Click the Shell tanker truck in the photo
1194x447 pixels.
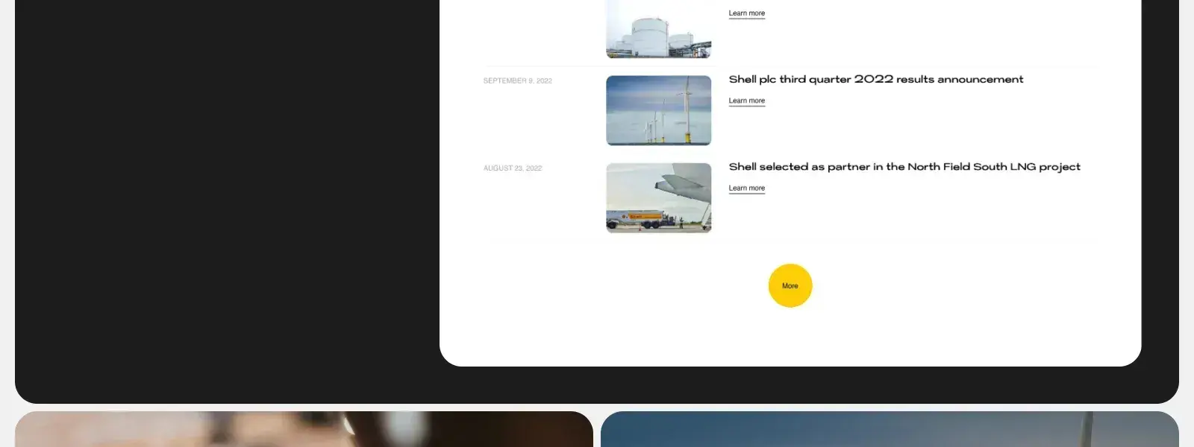coord(636,218)
